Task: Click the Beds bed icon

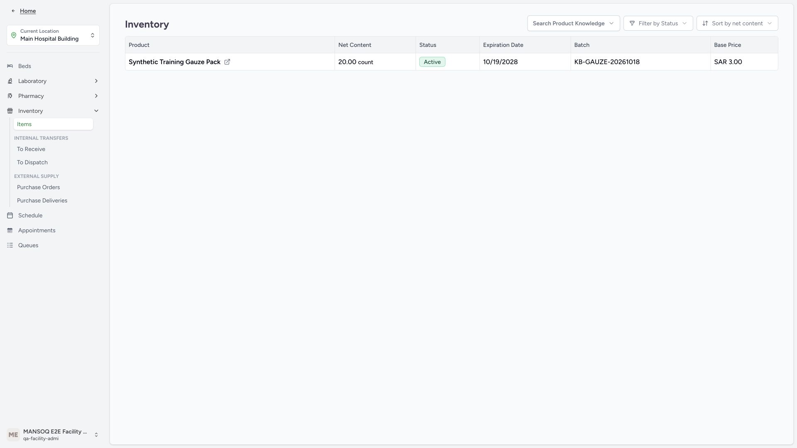Action: coord(10,66)
